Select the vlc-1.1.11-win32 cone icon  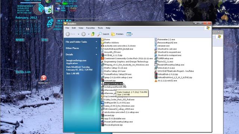click(156, 81)
